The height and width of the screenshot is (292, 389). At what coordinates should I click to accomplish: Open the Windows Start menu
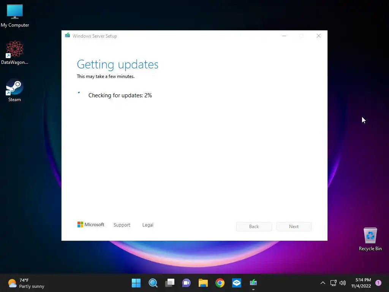coord(136,283)
